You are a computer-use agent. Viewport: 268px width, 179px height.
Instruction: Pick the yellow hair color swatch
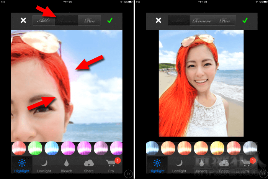point(217,148)
